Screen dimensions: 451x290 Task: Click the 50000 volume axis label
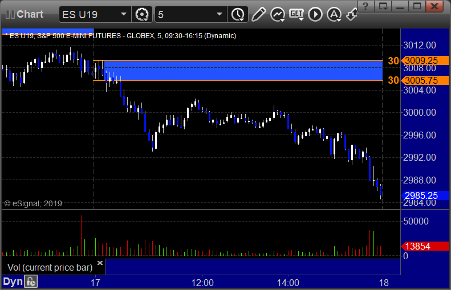[x=416, y=221]
